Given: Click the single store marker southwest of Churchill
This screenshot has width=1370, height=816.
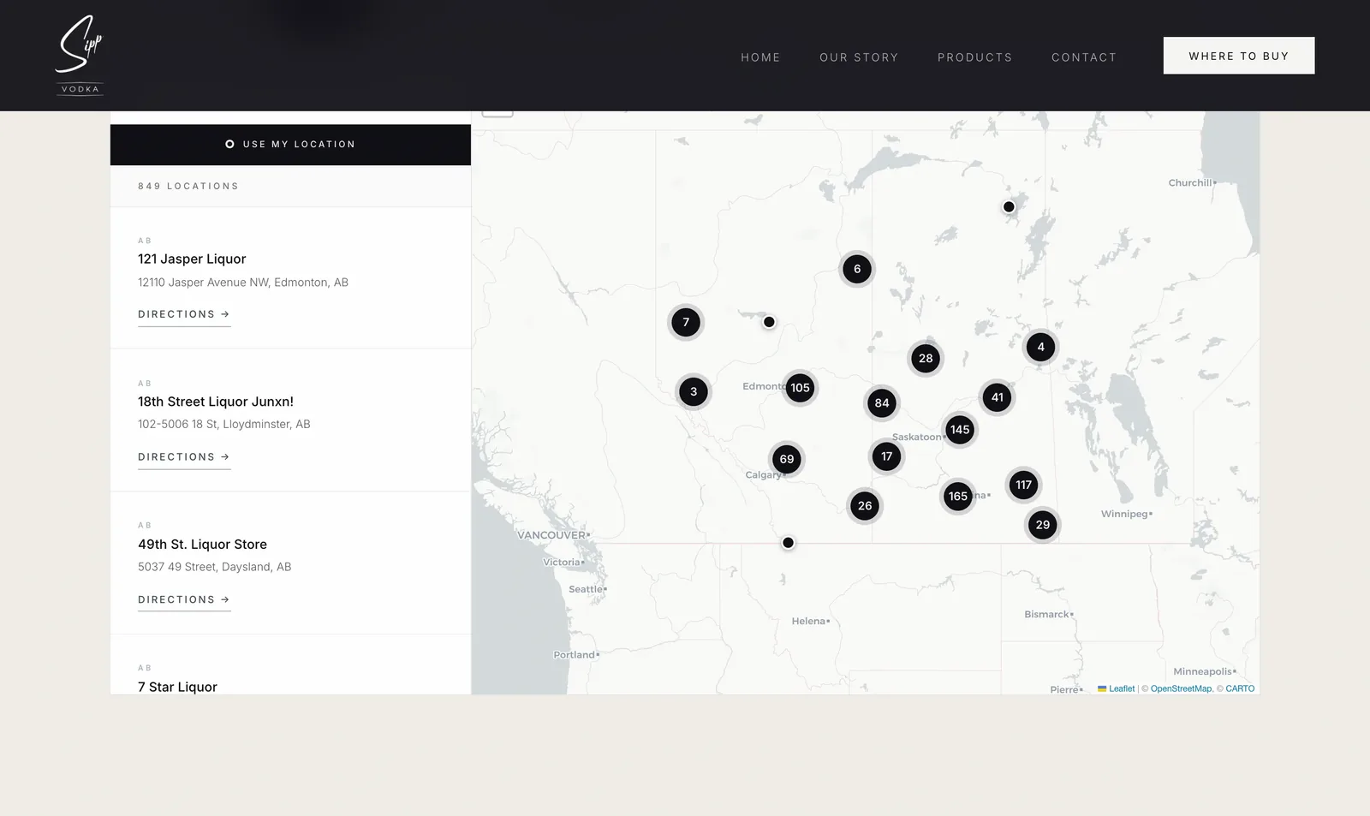Looking at the screenshot, I should [1009, 206].
